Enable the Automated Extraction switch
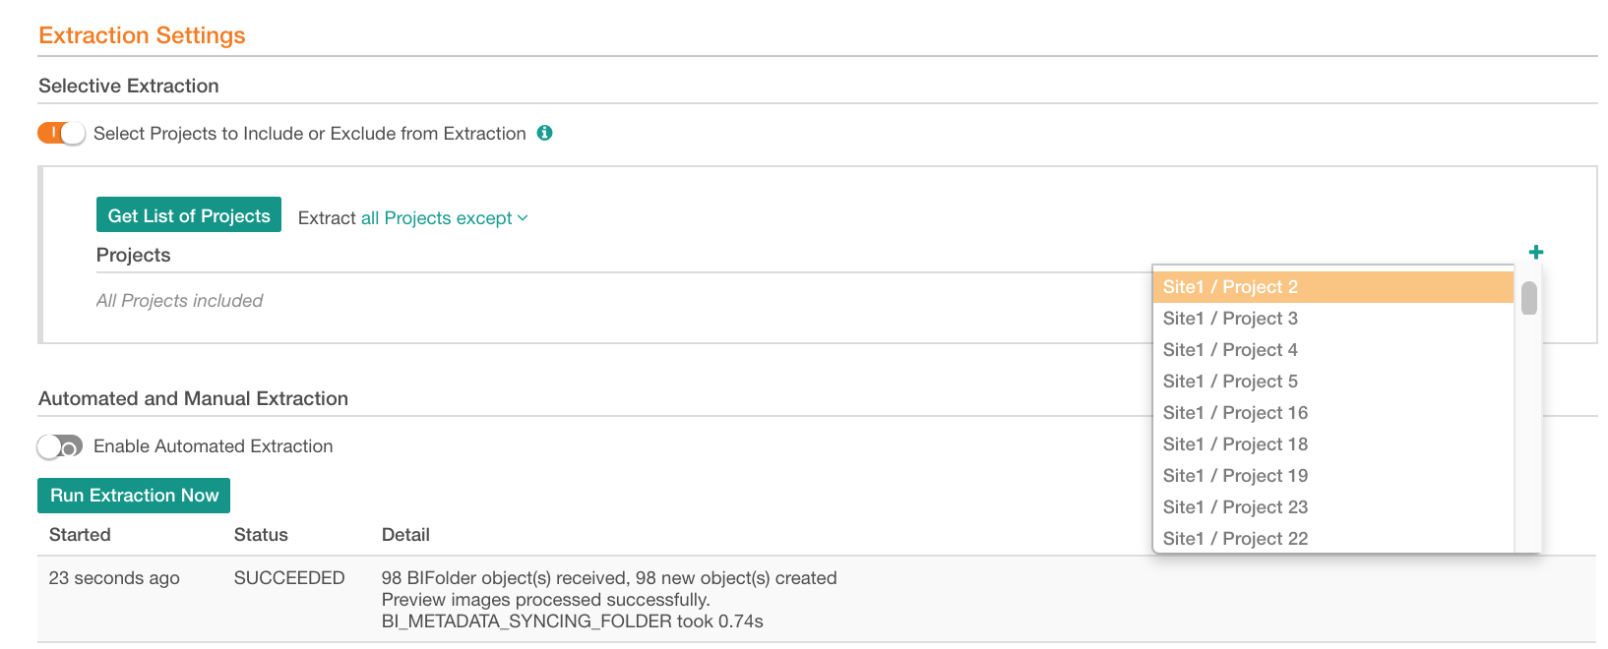Image resolution: width=1608 pixels, height=649 pixels. pos(60,446)
